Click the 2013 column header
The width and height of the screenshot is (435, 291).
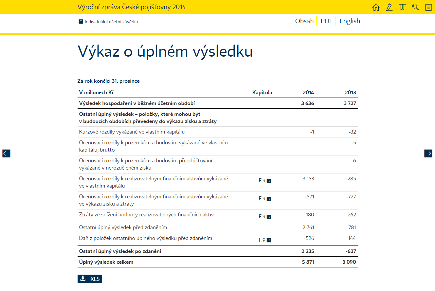(x=351, y=93)
